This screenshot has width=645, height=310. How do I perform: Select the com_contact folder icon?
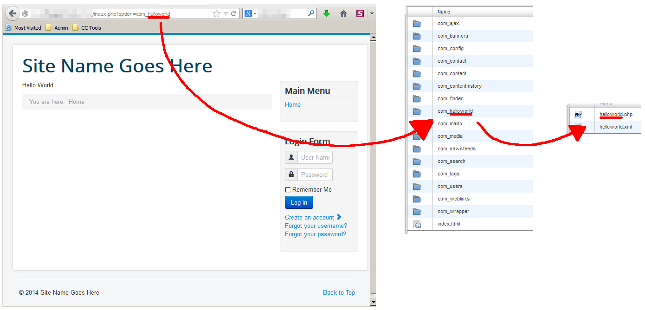[x=417, y=61]
